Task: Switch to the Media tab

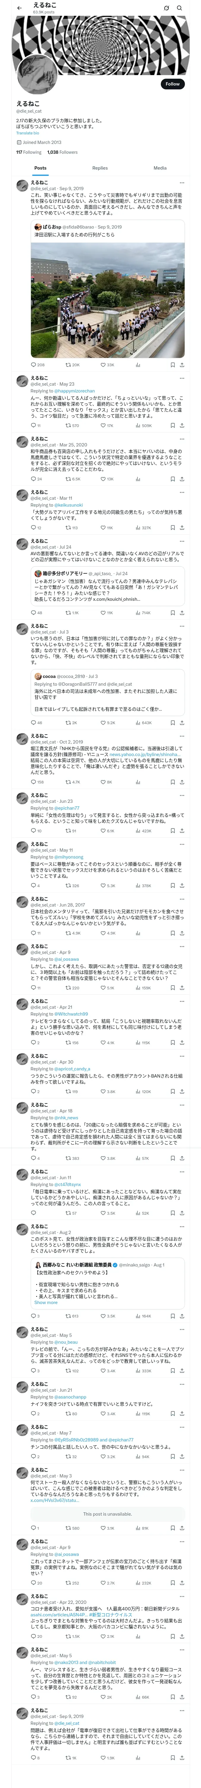Action: tap(160, 168)
